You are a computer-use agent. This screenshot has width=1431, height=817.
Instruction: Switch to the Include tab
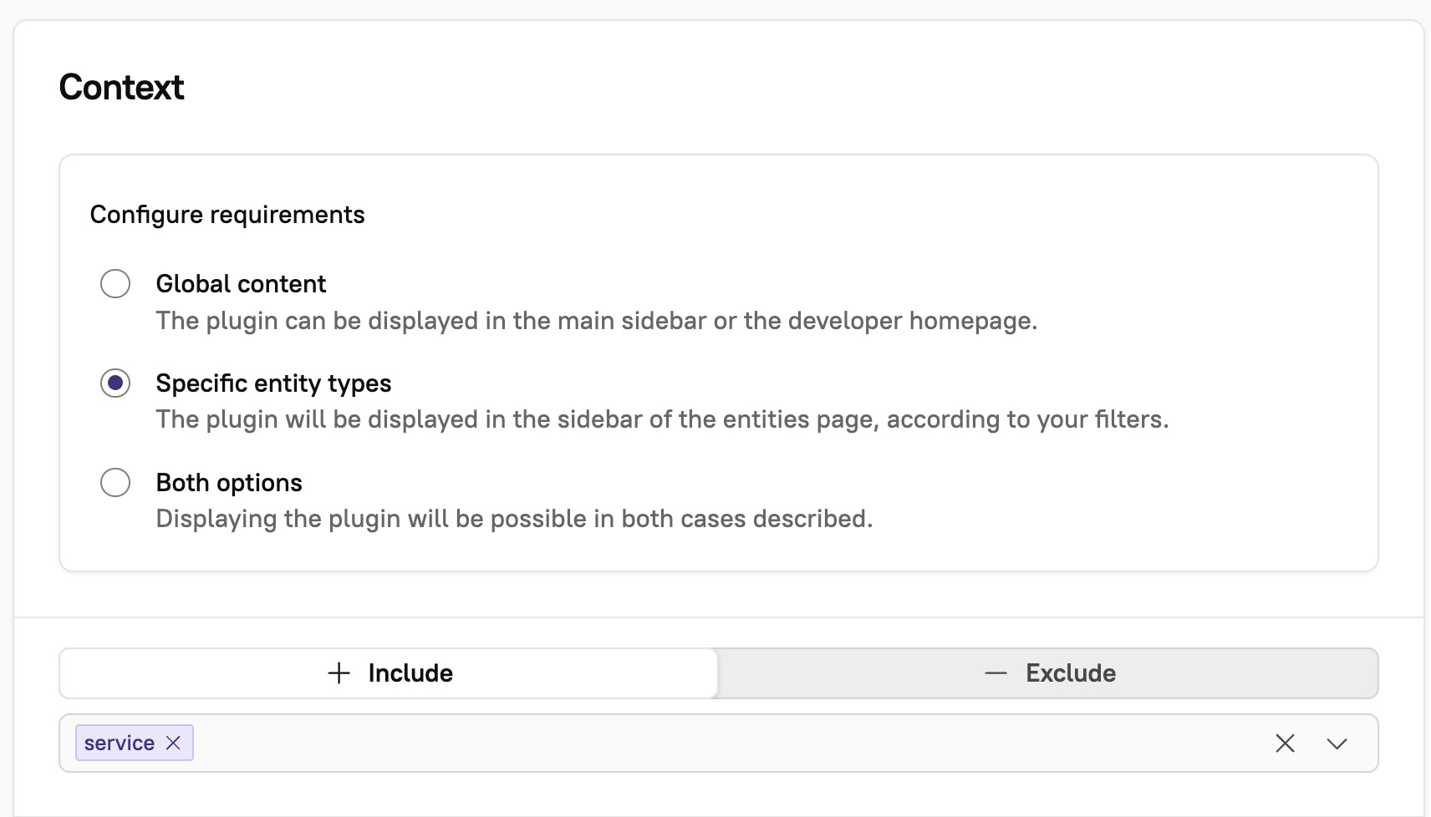point(390,673)
